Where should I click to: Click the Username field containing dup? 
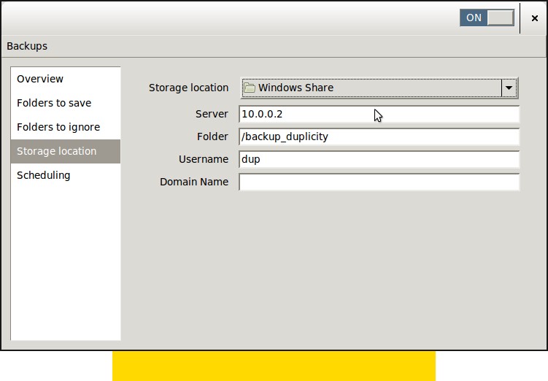click(x=379, y=160)
